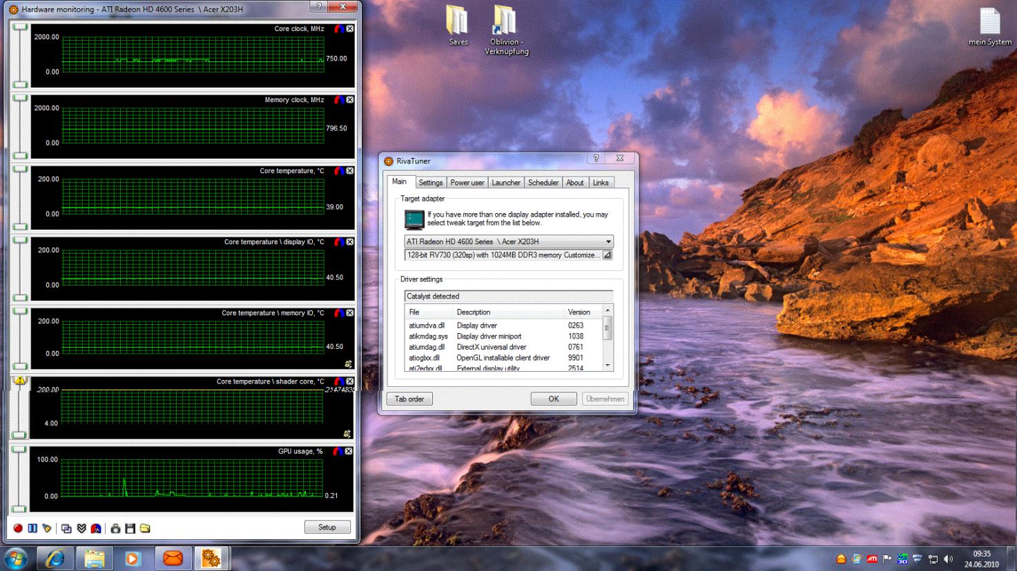The width and height of the screenshot is (1017, 571).
Task: Switch to the Power user tab
Action: coord(467,183)
